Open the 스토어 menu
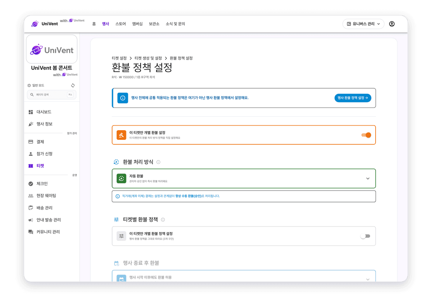The image size is (434, 298). coord(120,24)
